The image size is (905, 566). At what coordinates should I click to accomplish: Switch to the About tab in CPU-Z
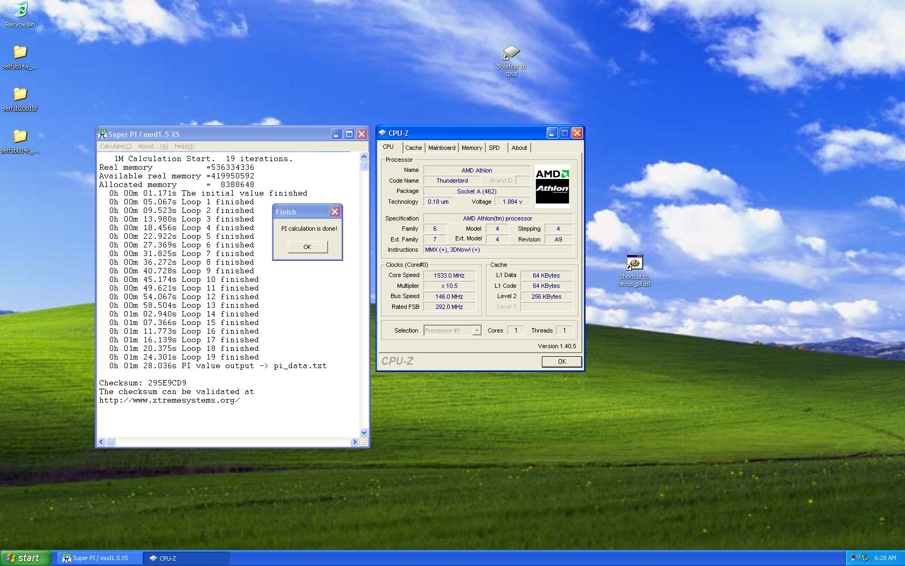point(519,148)
